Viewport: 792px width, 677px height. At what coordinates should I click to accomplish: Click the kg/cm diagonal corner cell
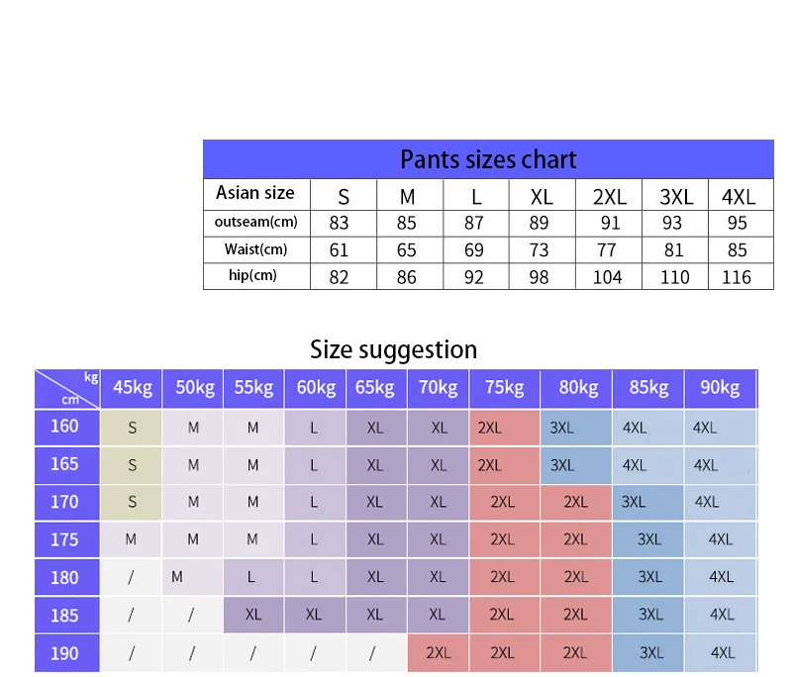[66, 388]
